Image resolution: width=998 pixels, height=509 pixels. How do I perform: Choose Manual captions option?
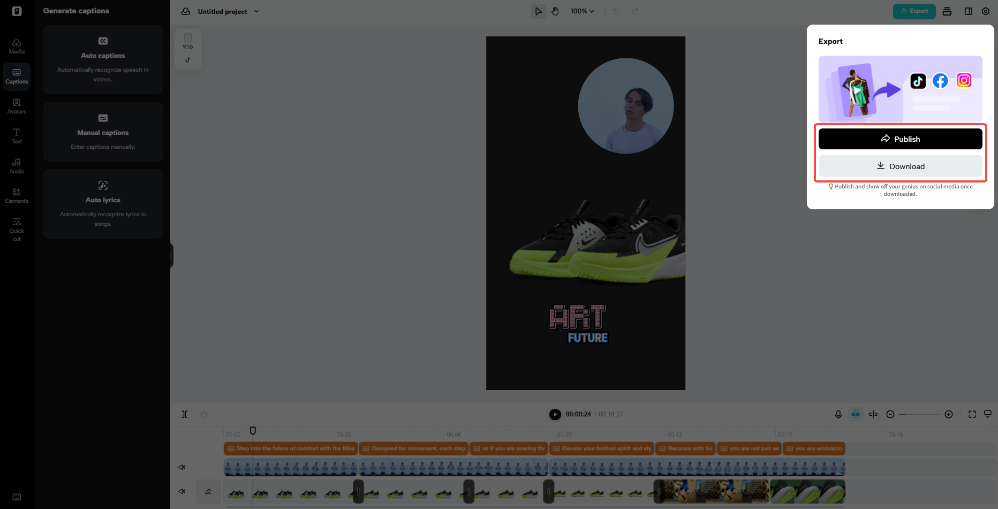[x=103, y=132]
